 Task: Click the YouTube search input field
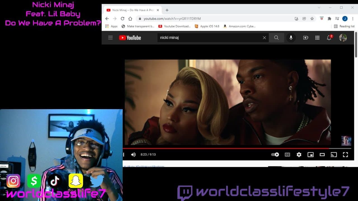210,38
